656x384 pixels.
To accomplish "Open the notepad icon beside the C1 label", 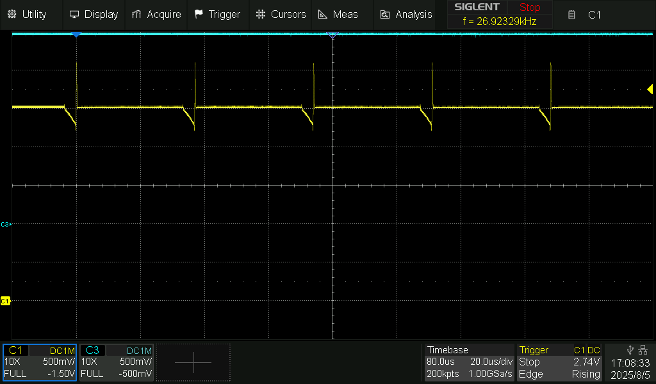I will [x=571, y=14].
